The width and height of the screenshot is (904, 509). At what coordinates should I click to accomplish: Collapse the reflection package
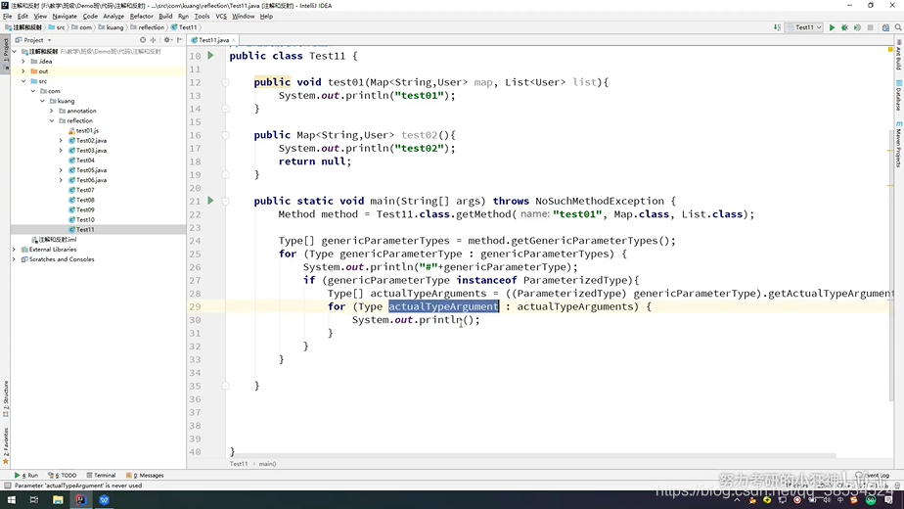tap(51, 120)
